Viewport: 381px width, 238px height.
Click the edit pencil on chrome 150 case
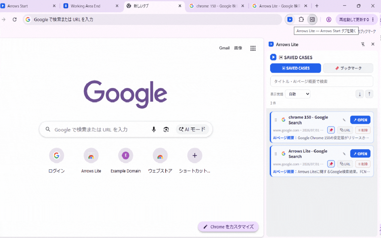(344, 120)
